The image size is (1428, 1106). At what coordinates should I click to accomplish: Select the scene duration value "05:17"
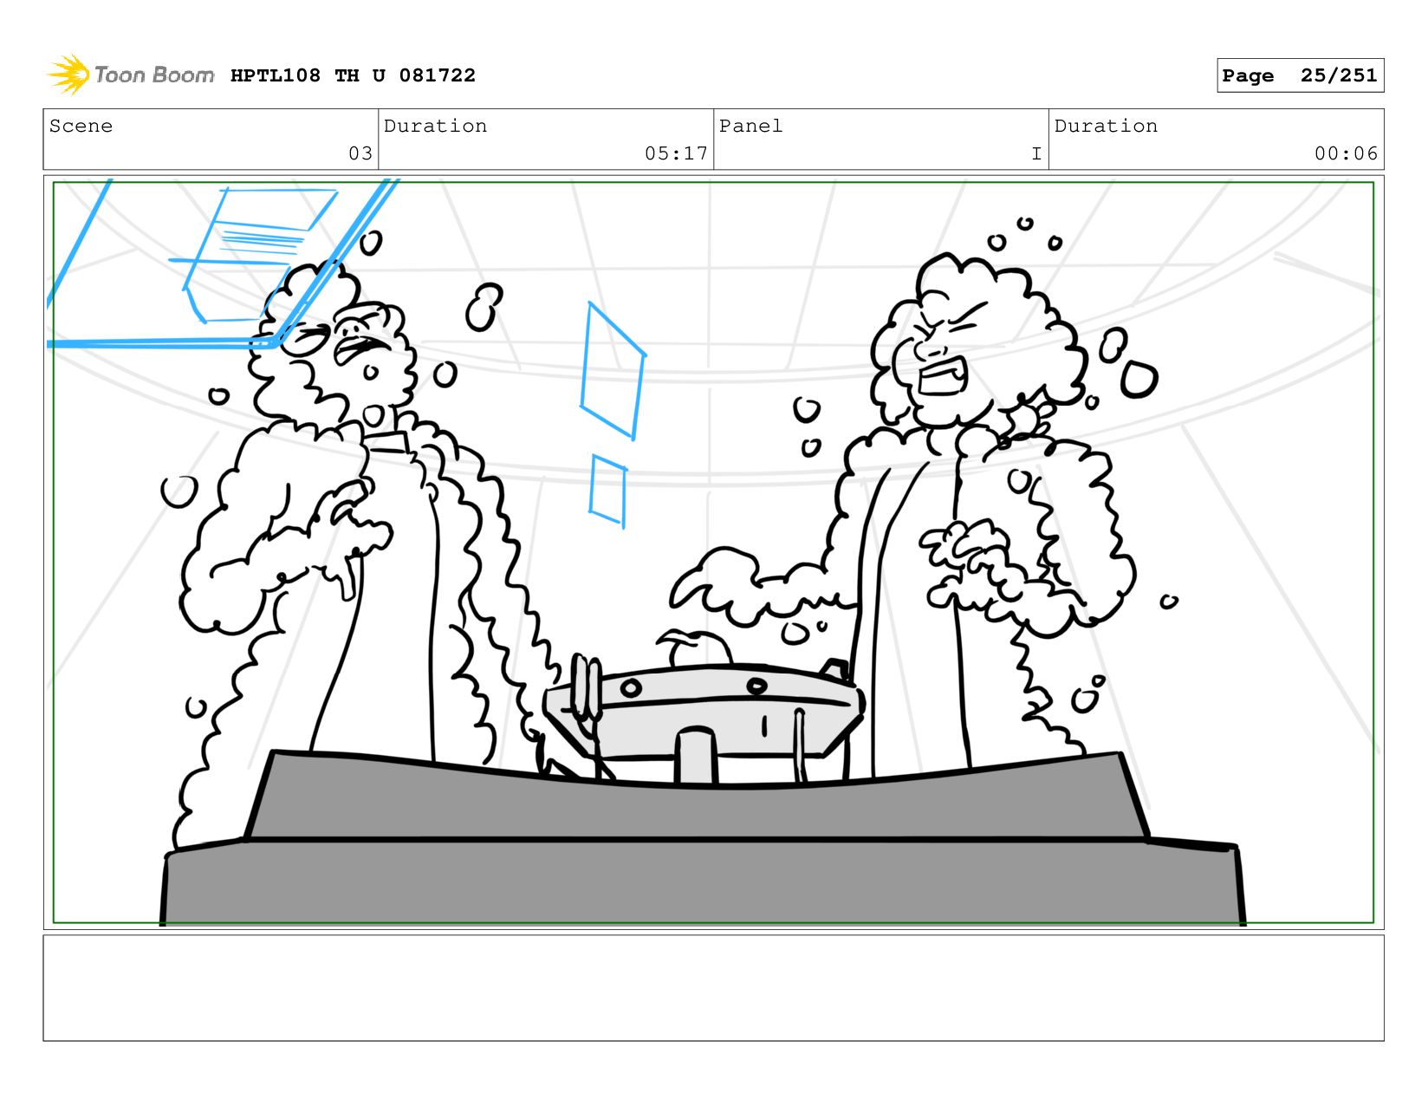676,153
